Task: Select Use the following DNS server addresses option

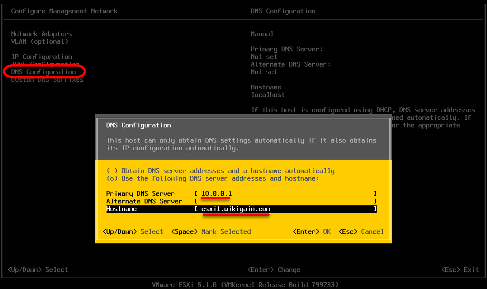Action: (213, 179)
